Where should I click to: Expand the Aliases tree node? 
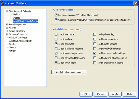(7, 28)
